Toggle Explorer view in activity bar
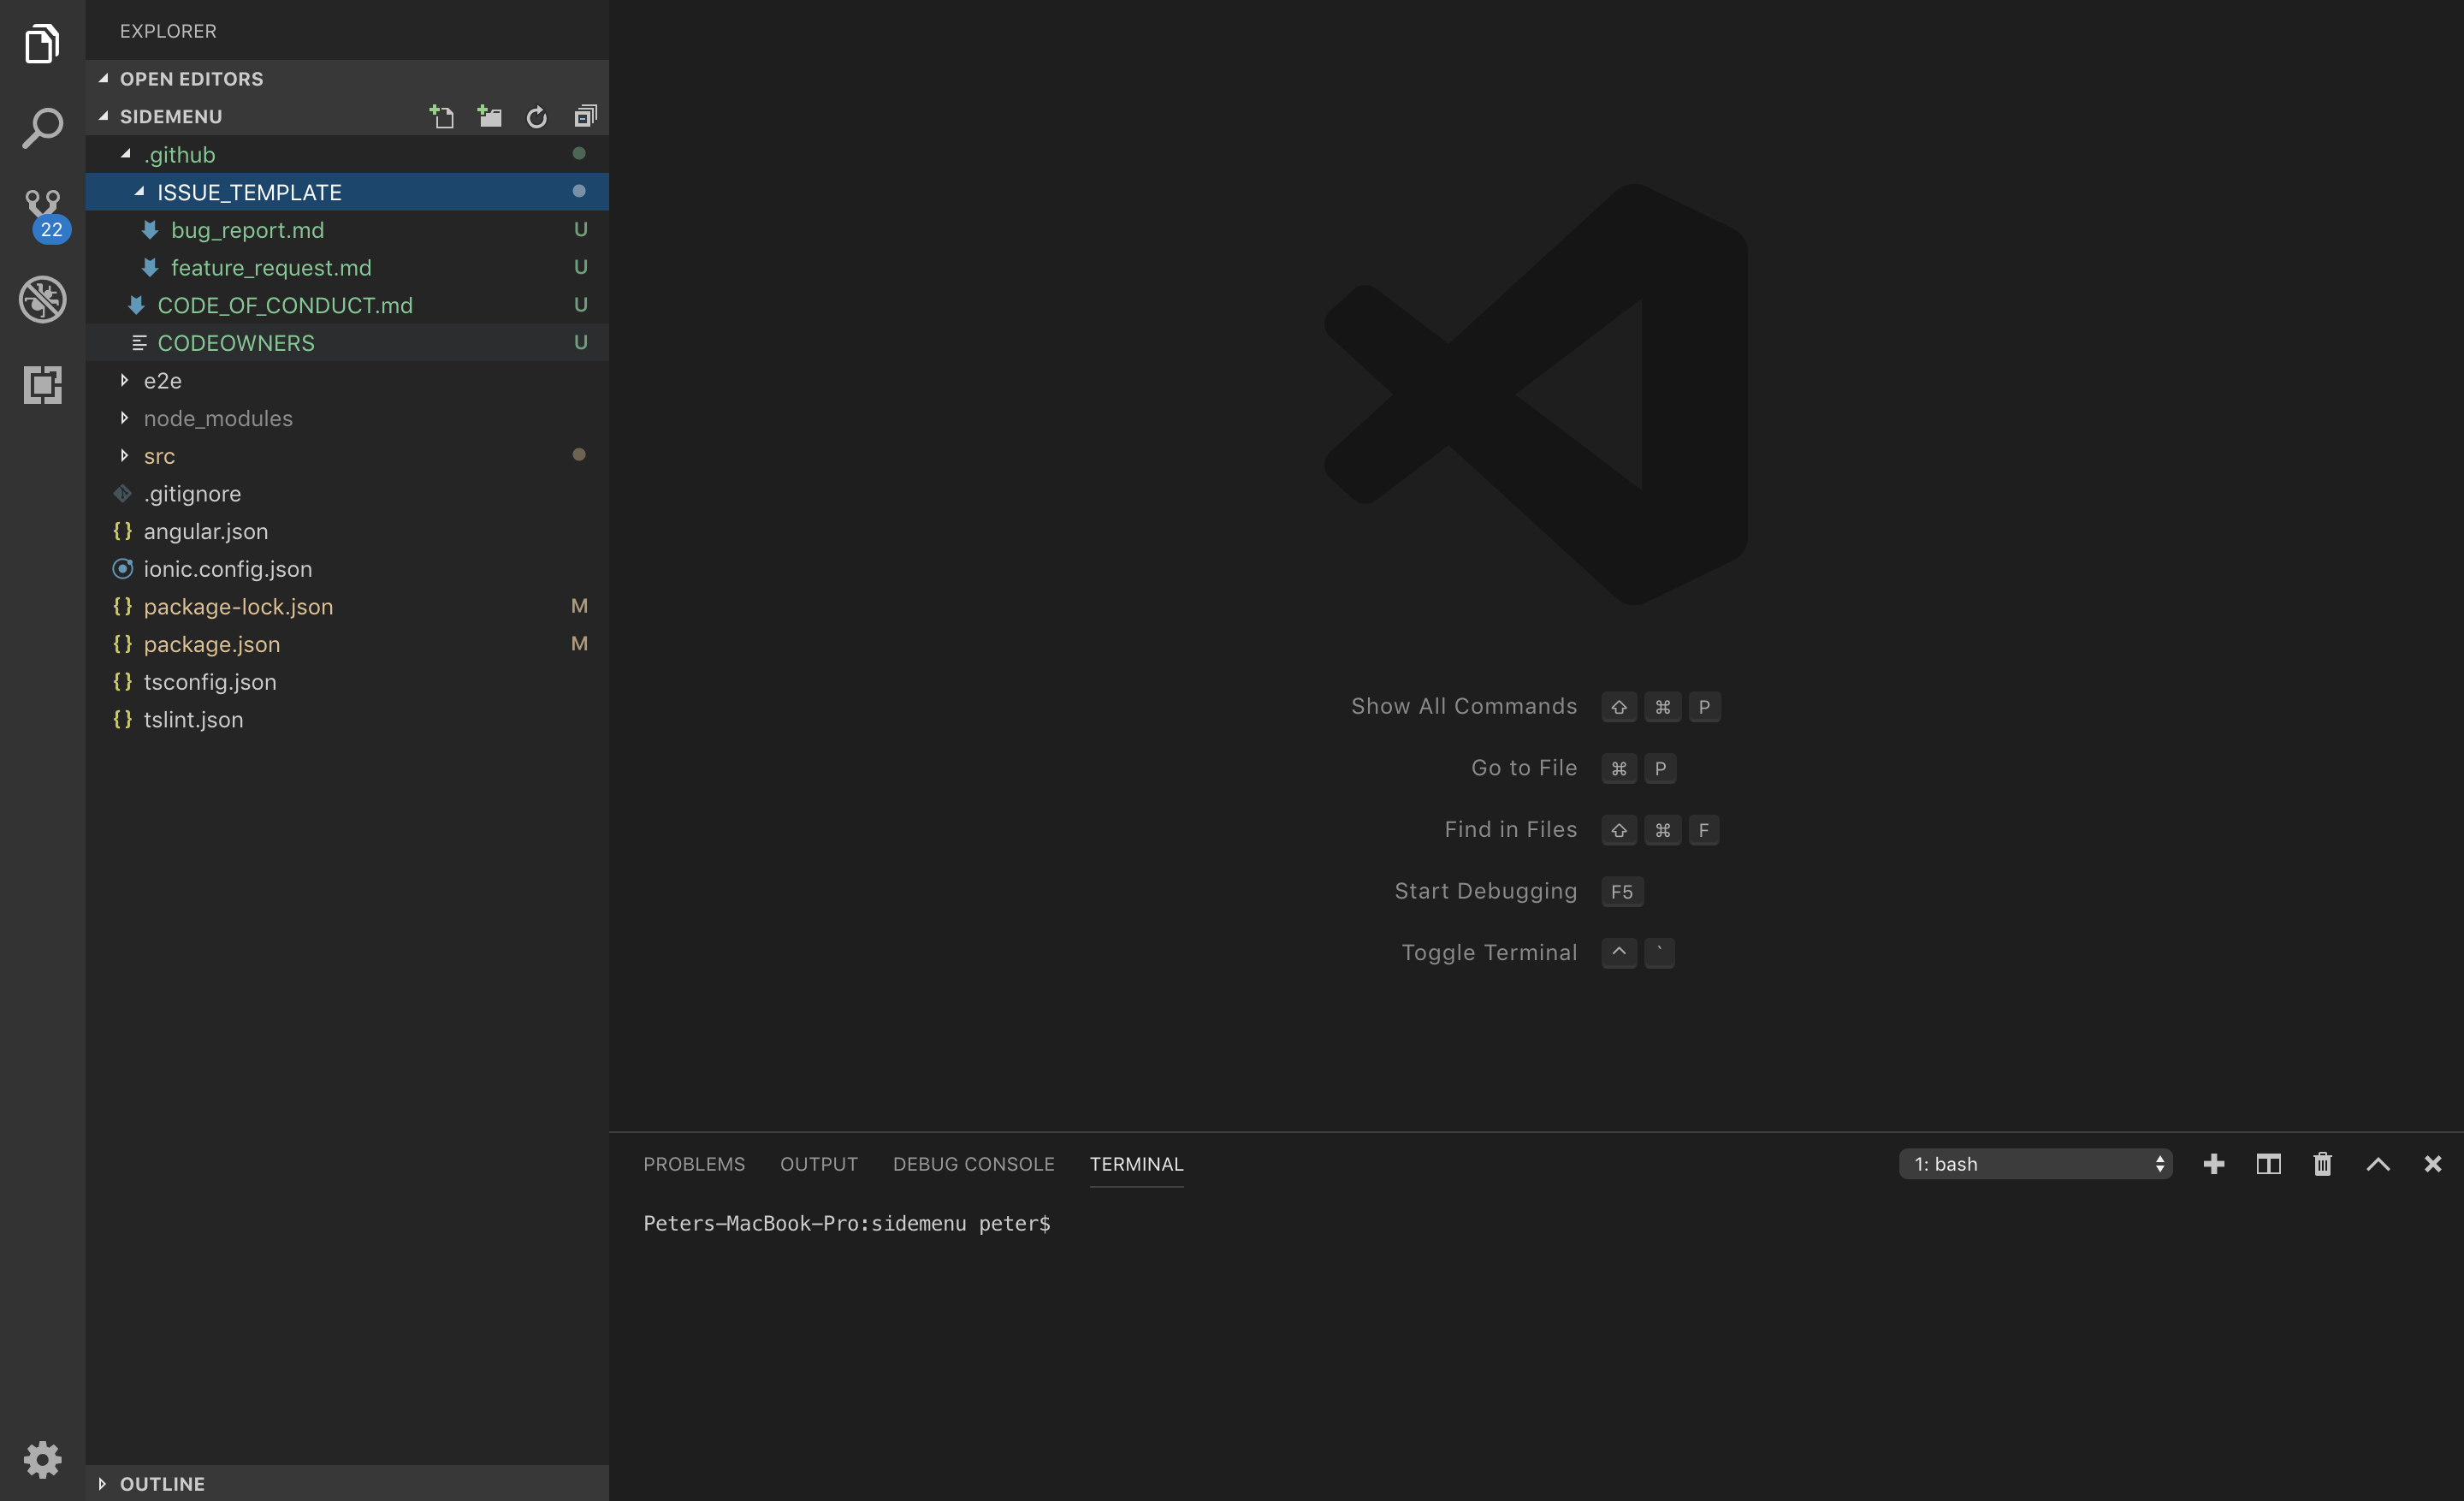Screen dimensions: 2464x1501 click(42, 44)
